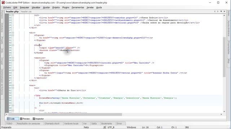Image resolution: width=231 pixels, height=129 pixels.
Task: Open the Index panel on right edge
Action: pyautogui.click(x=228, y=13)
